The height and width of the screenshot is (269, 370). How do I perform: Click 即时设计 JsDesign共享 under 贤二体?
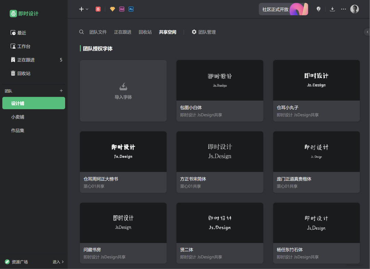201,257
